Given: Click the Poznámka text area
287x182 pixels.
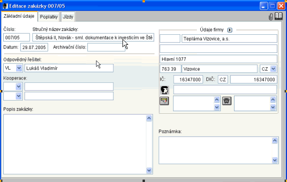Looking at the screenshot, I should (x=215, y=150).
